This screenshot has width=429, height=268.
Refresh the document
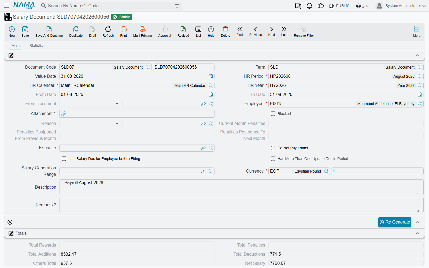coord(108,32)
